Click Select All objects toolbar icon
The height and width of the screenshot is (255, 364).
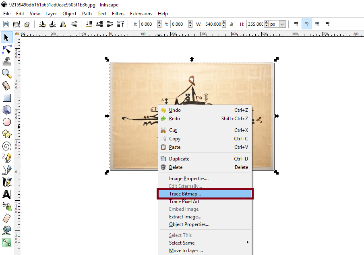(x=6, y=24)
